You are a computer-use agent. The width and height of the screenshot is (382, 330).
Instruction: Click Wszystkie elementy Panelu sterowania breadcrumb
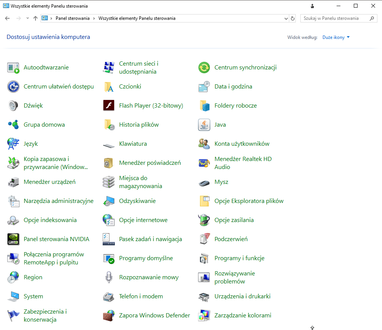[x=137, y=18]
